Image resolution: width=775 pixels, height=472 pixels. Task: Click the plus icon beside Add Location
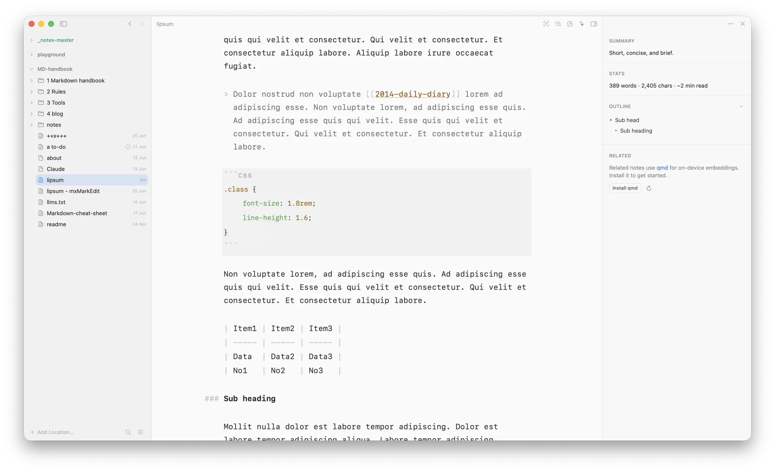(32, 432)
